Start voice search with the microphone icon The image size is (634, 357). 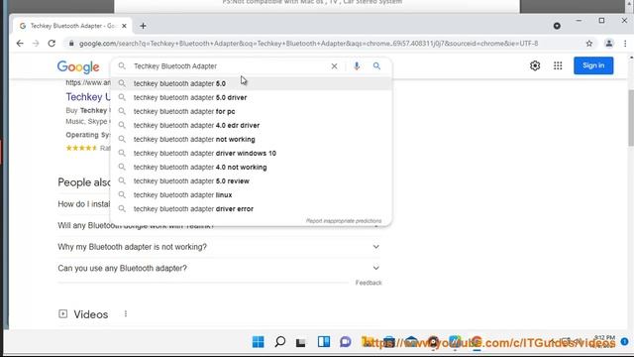click(357, 66)
